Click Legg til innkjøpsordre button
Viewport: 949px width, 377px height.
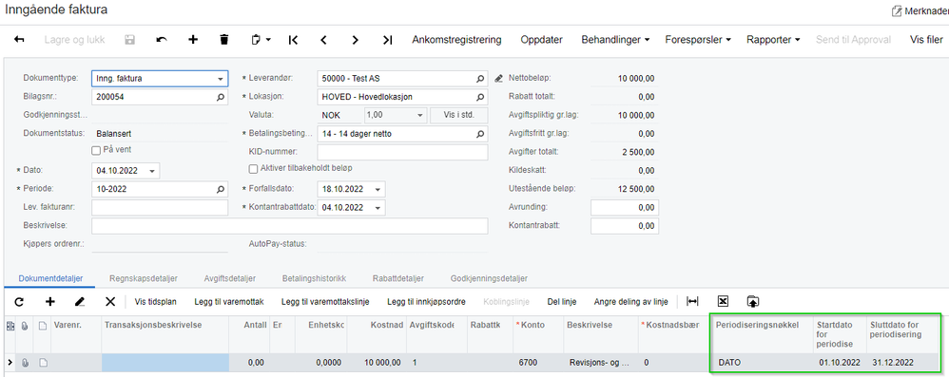[x=427, y=301]
